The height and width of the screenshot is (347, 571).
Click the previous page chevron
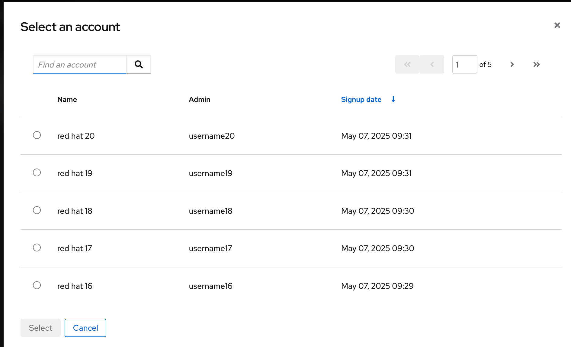[x=432, y=64]
